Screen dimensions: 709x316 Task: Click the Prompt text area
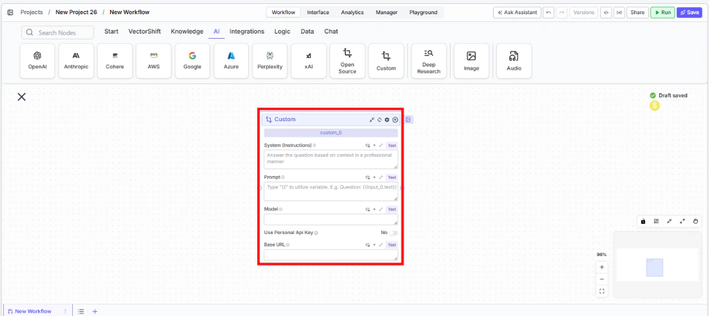(331, 192)
